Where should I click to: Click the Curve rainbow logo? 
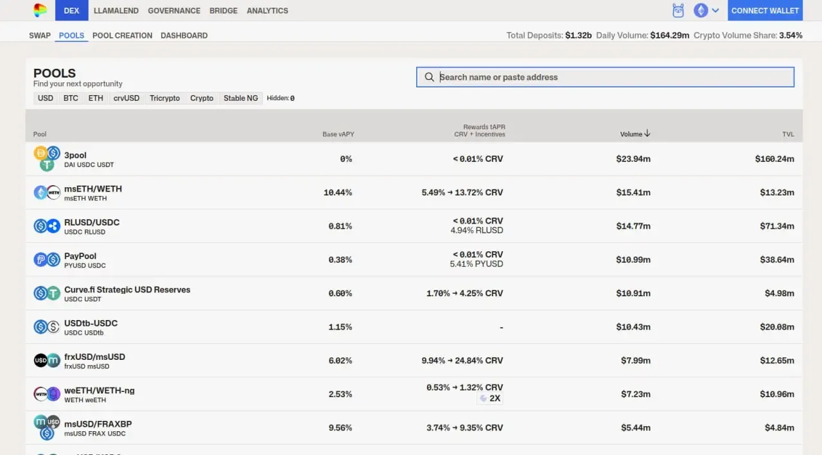point(40,10)
